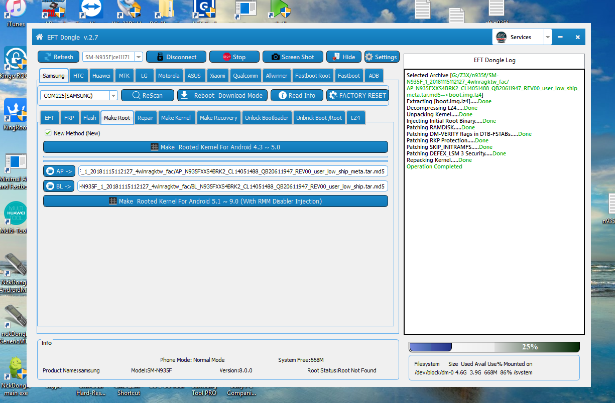615x403 pixels.
Task: Open the Flash sub-tab
Action: point(90,118)
